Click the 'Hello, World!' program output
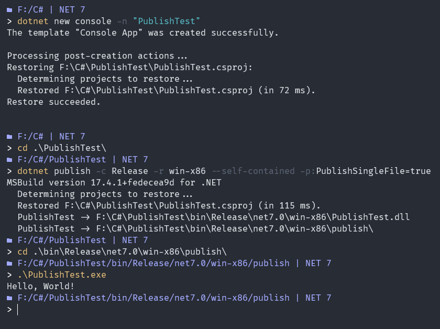The width and height of the screenshot is (440, 329). pos(40,286)
